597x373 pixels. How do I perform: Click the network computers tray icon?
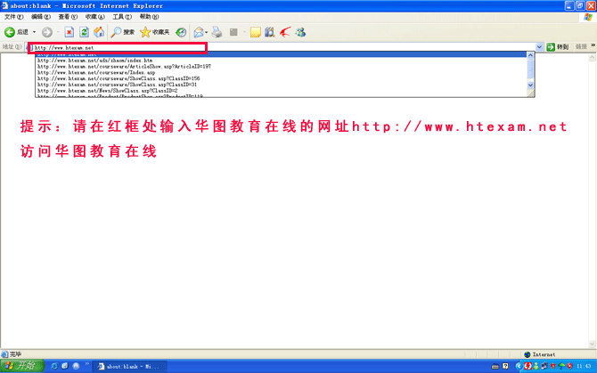(x=544, y=366)
